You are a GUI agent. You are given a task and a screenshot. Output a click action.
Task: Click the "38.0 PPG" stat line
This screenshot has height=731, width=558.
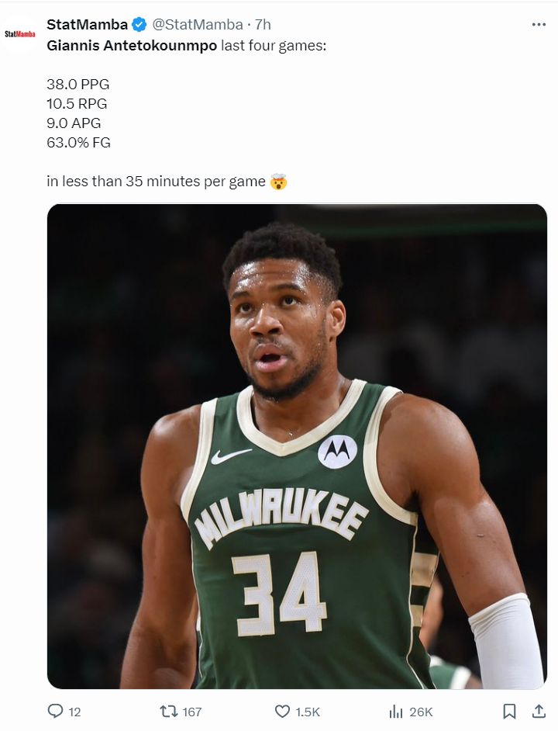[x=78, y=85]
